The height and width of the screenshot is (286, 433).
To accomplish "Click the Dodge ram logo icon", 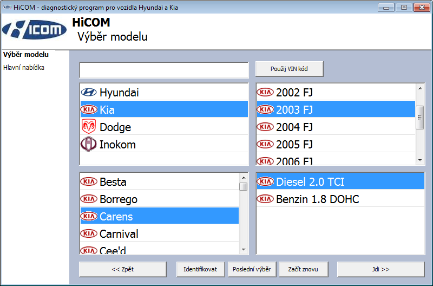I will click(89, 127).
